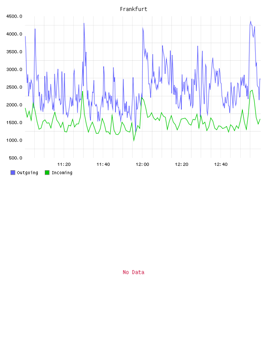
Task: Click the 1000.0 y-axis value
Action: [14, 140]
